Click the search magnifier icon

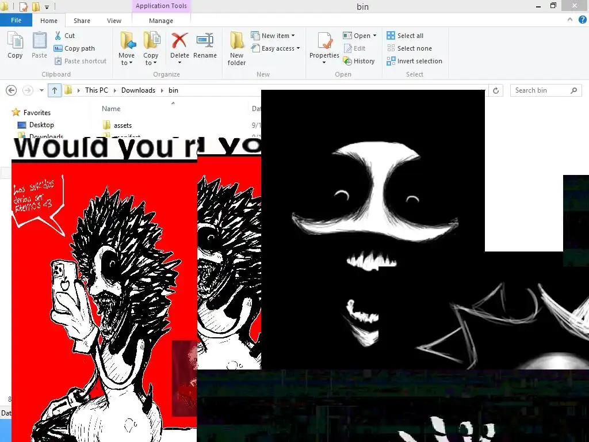coord(573,90)
